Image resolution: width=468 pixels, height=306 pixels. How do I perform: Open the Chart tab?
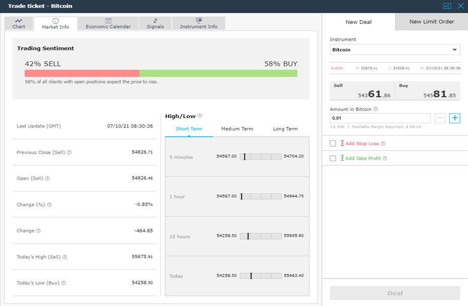(19, 23)
